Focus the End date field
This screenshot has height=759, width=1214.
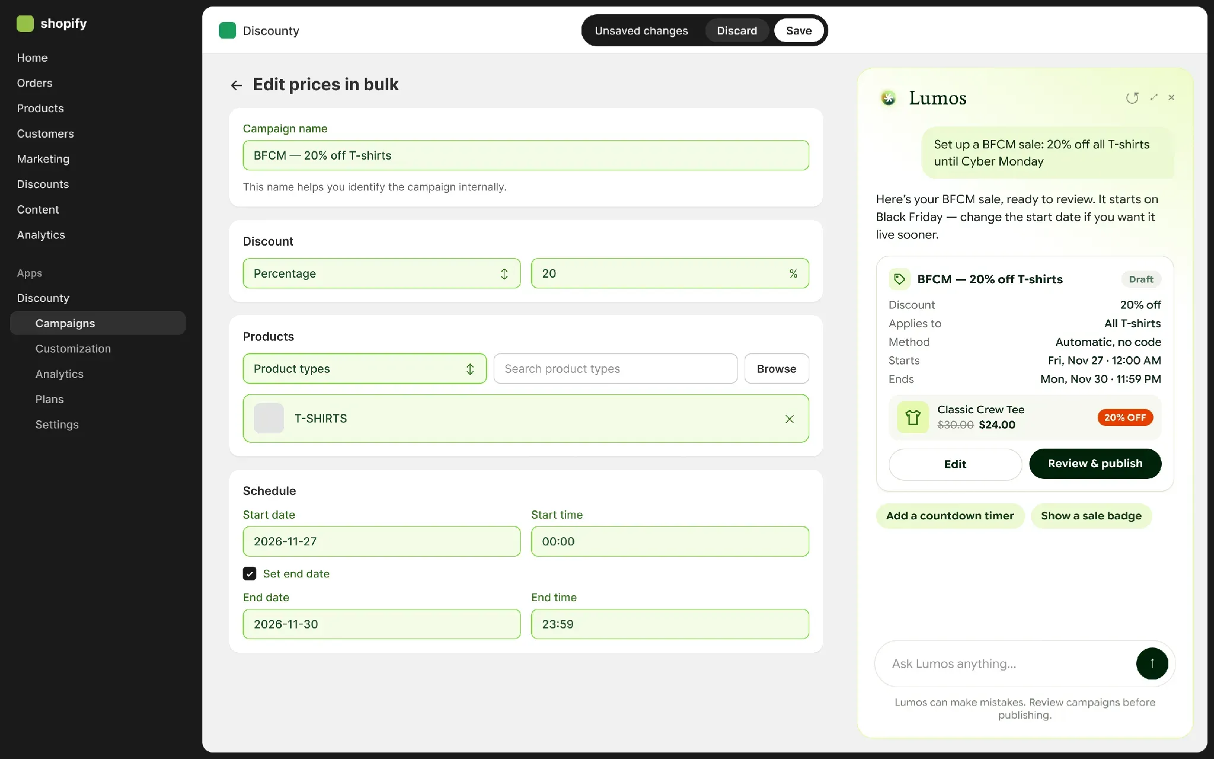[x=382, y=624]
